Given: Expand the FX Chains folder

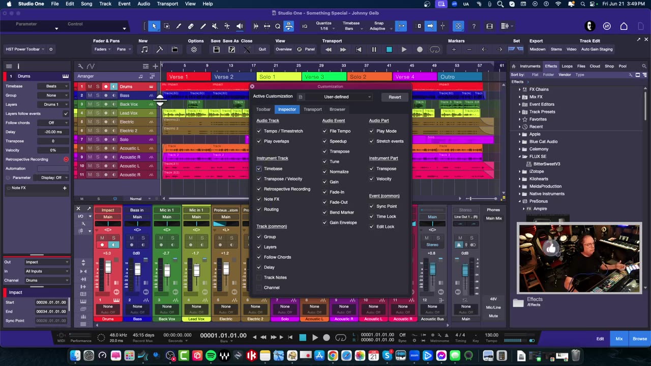Looking at the screenshot, I should click(520, 89).
